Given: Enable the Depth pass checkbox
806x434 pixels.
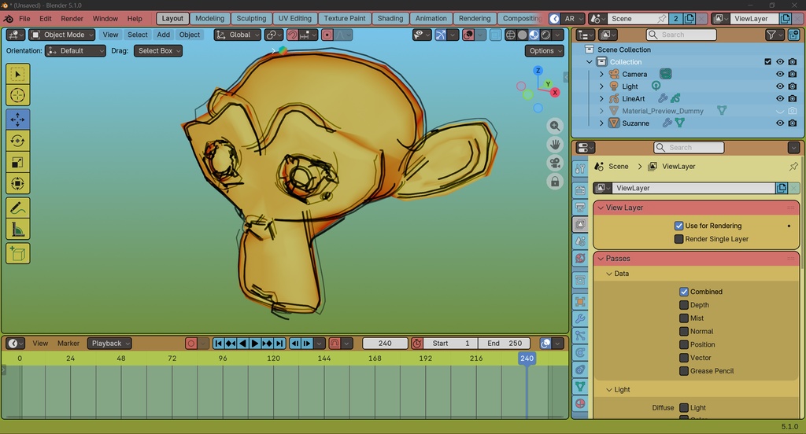Looking at the screenshot, I should click(684, 304).
